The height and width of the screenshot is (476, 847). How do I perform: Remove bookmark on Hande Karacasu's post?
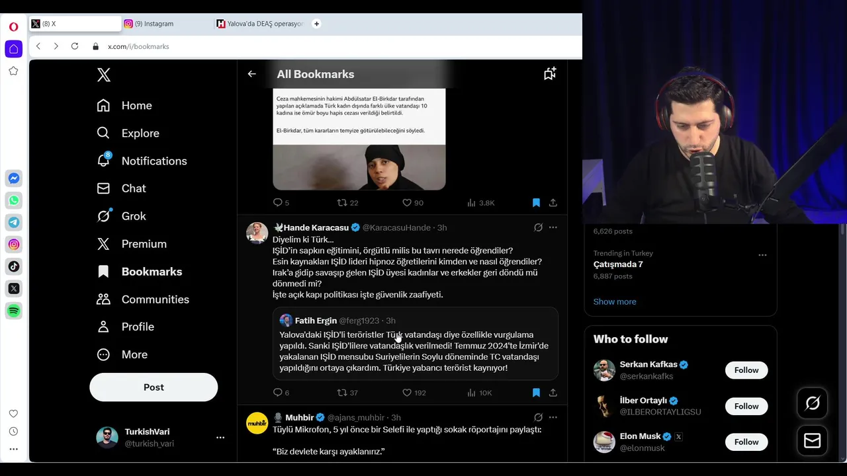click(536, 393)
